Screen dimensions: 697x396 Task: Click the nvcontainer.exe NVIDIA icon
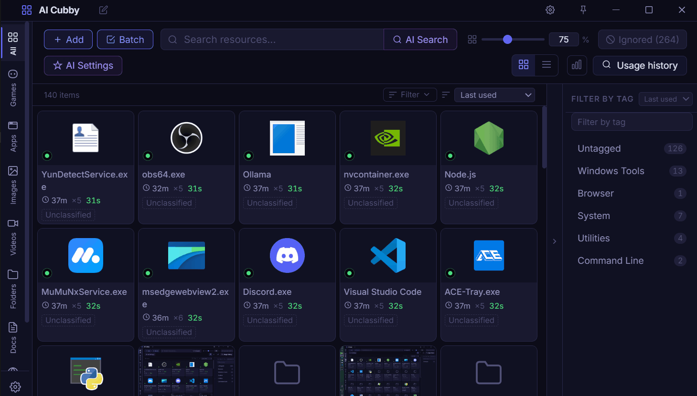[x=388, y=138]
